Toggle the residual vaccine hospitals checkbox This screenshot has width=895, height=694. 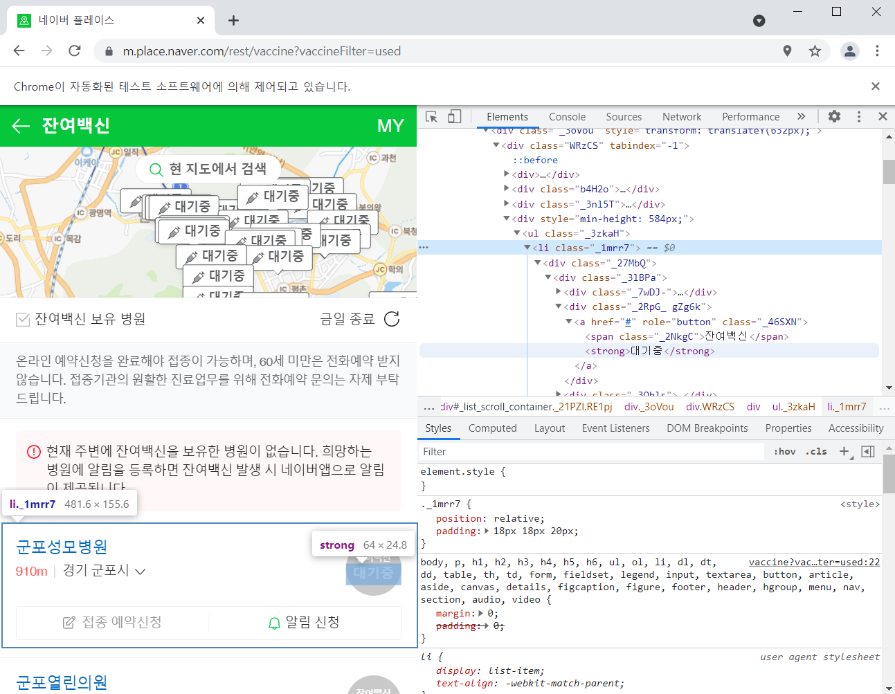click(x=23, y=319)
